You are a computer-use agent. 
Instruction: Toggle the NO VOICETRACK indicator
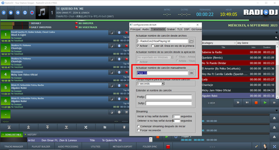click(x=86, y=27)
